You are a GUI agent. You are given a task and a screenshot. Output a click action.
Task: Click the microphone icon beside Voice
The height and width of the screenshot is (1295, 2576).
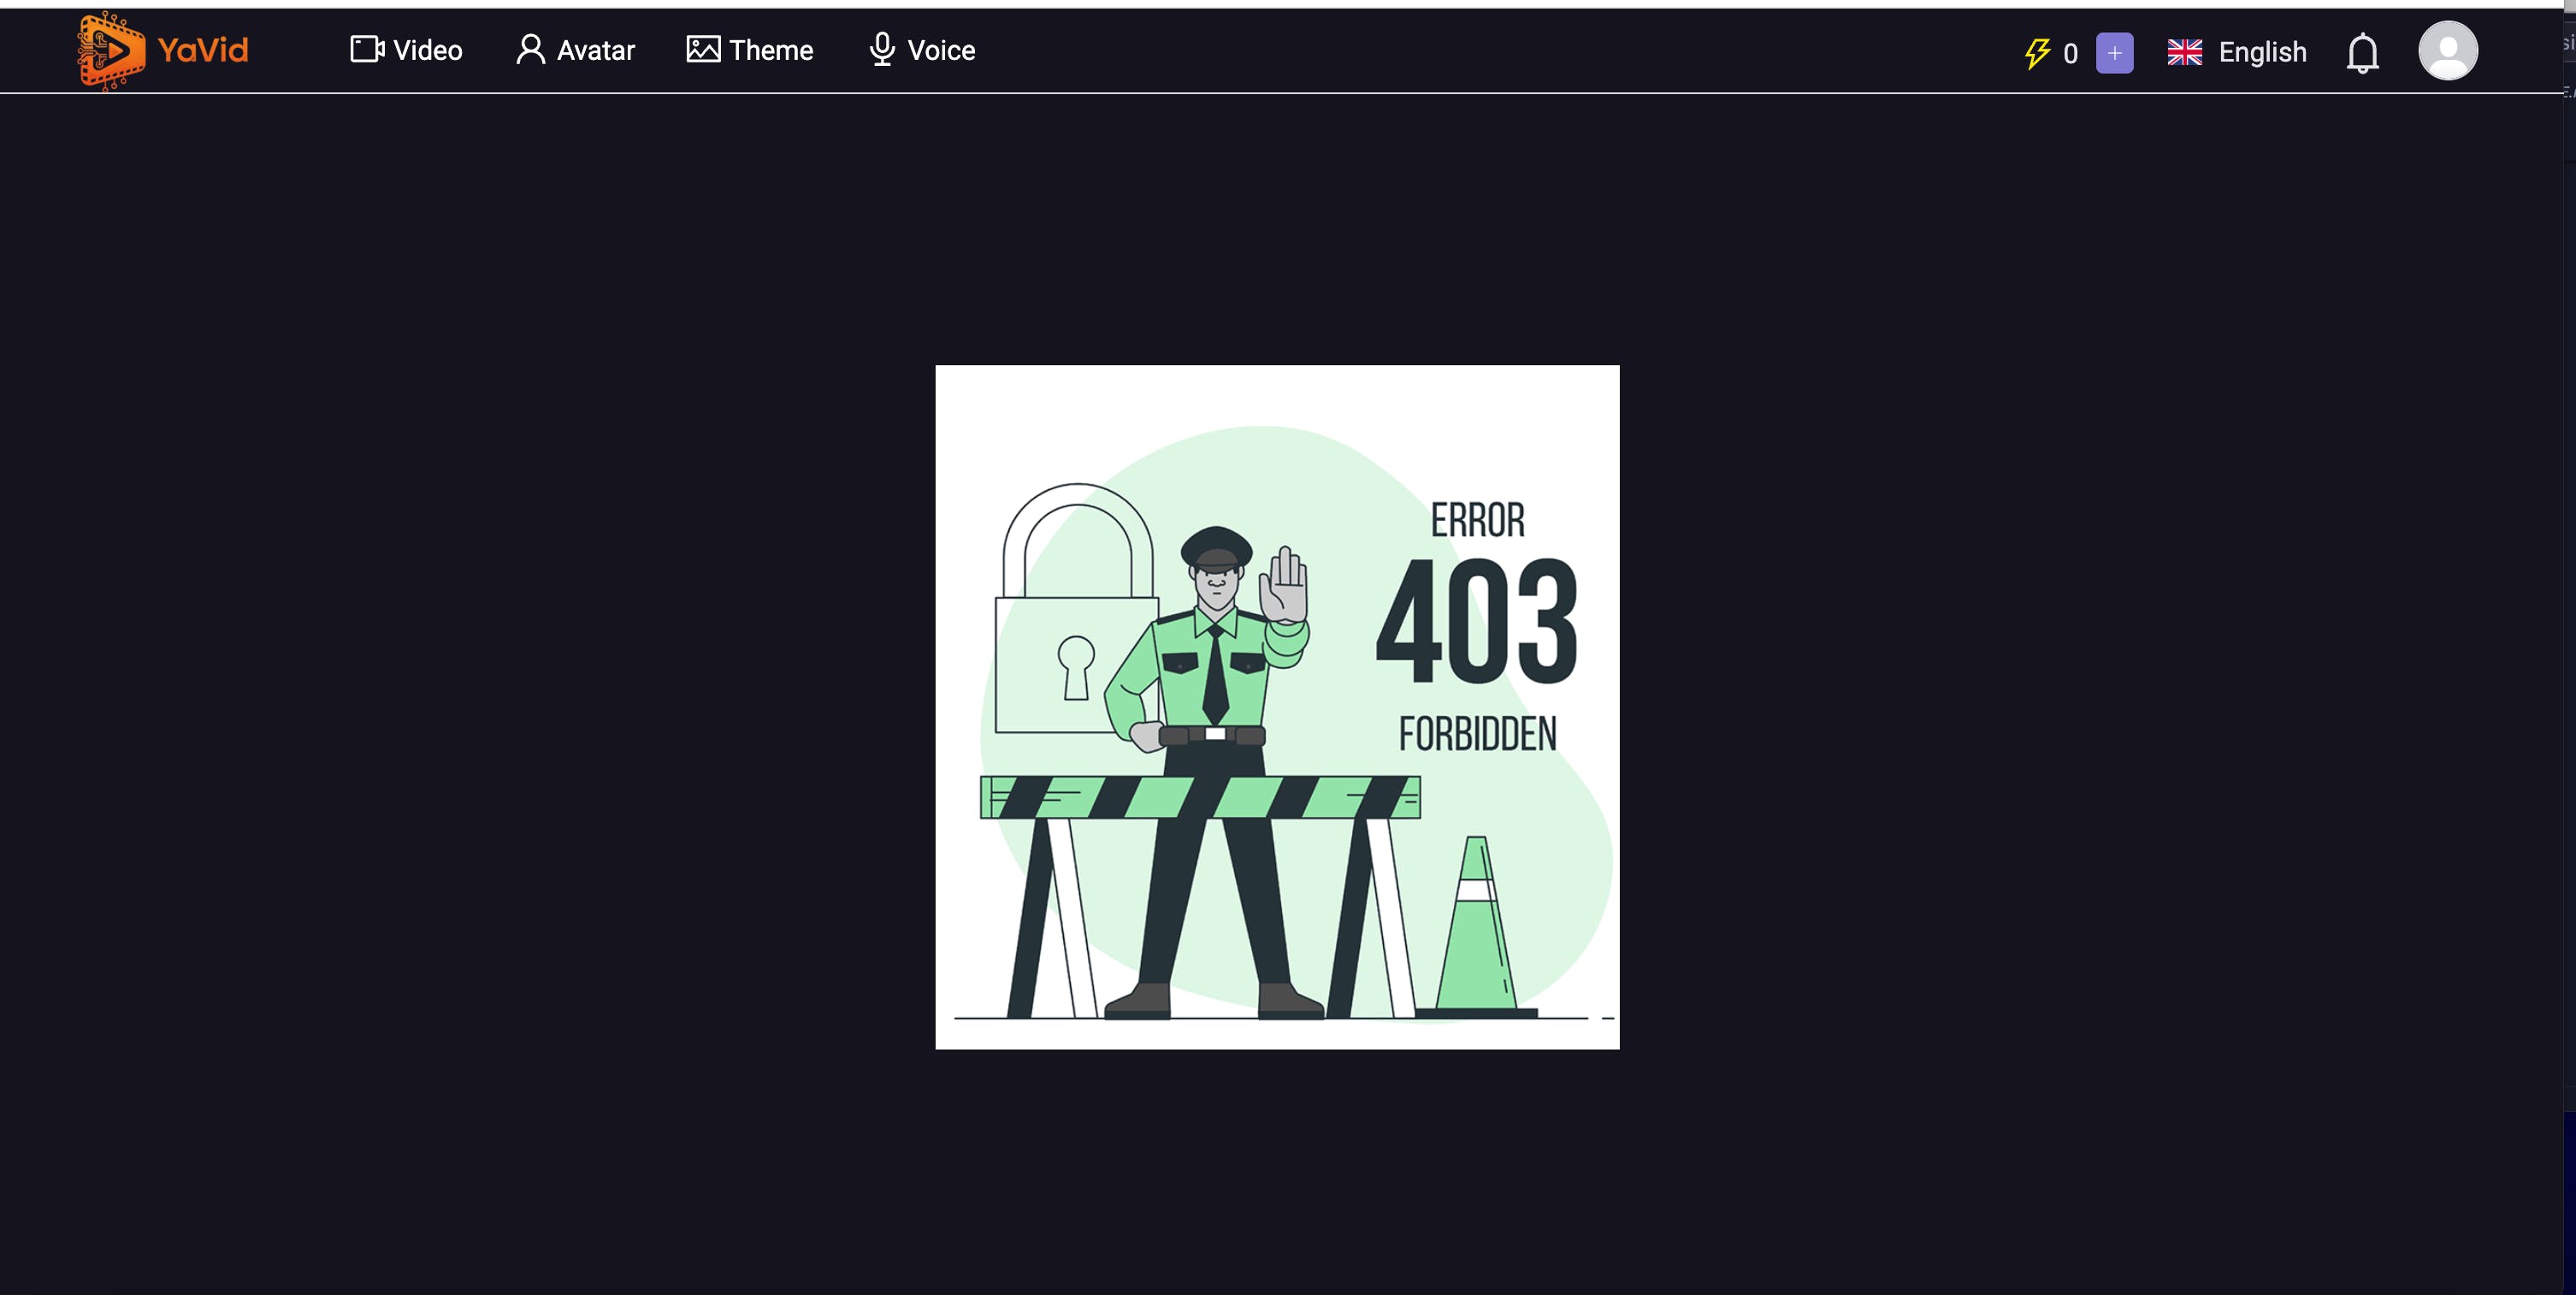(881, 49)
